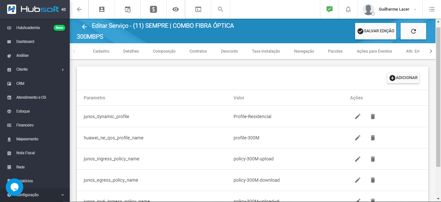Click the refresh button in the header

point(413,31)
